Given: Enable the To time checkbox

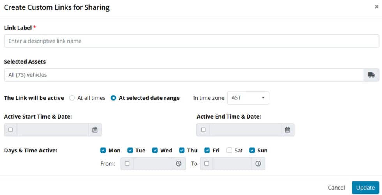Looking at the screenshot, I should click(x=207, y=163).
